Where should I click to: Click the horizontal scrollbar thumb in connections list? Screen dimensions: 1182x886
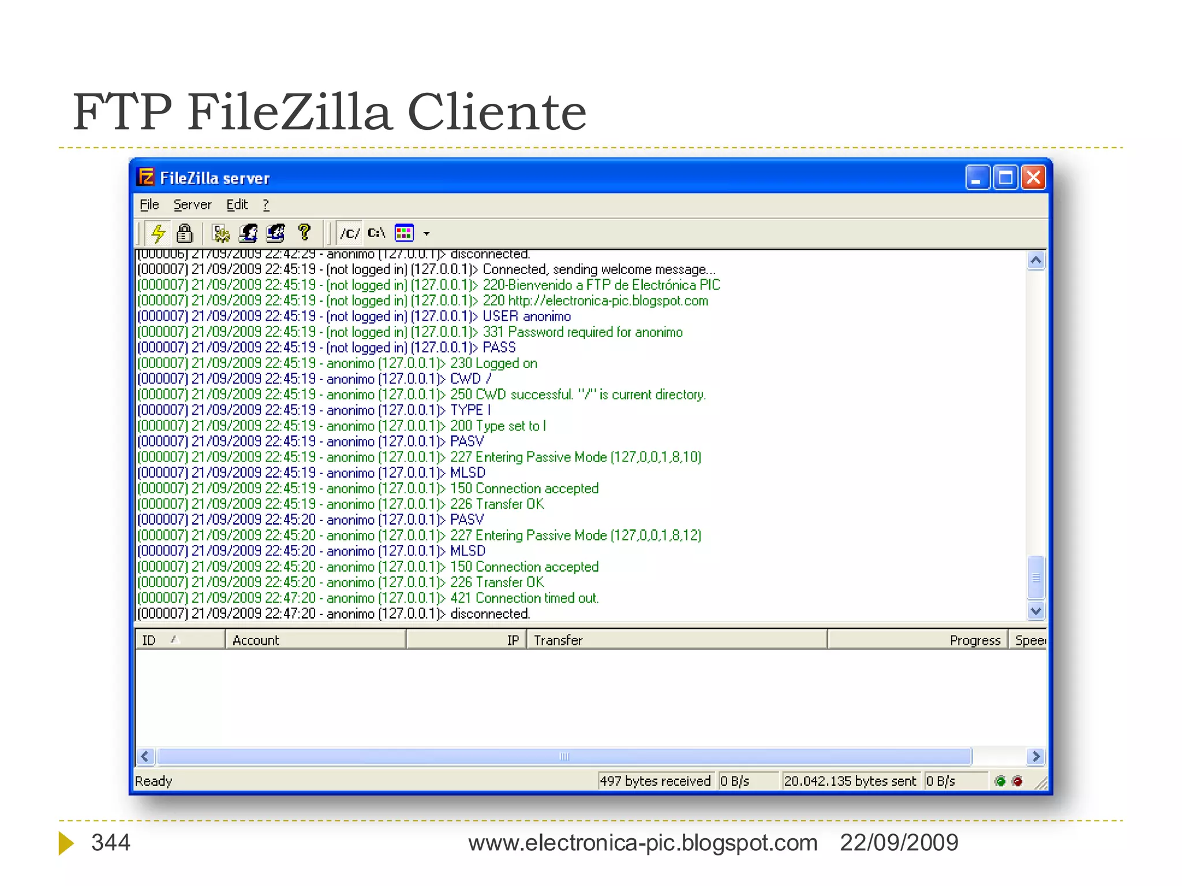[564, 756]
